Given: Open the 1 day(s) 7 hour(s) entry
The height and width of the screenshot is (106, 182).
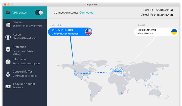Looking at the screenshot, I should (x=24, y=84).
